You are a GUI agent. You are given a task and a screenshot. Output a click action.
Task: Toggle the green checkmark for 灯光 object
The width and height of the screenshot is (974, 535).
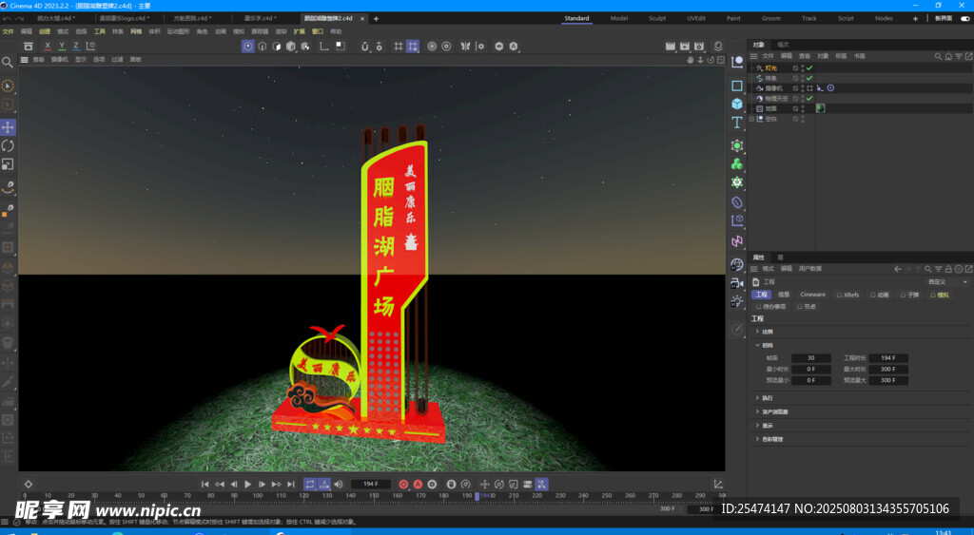click(x=809, y=68)
